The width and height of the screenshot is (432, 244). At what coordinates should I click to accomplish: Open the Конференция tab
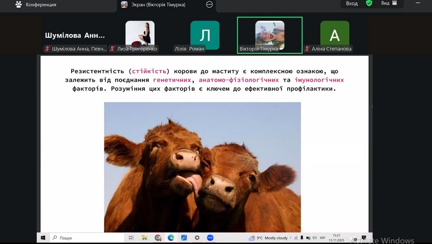(x=36, y=5)
